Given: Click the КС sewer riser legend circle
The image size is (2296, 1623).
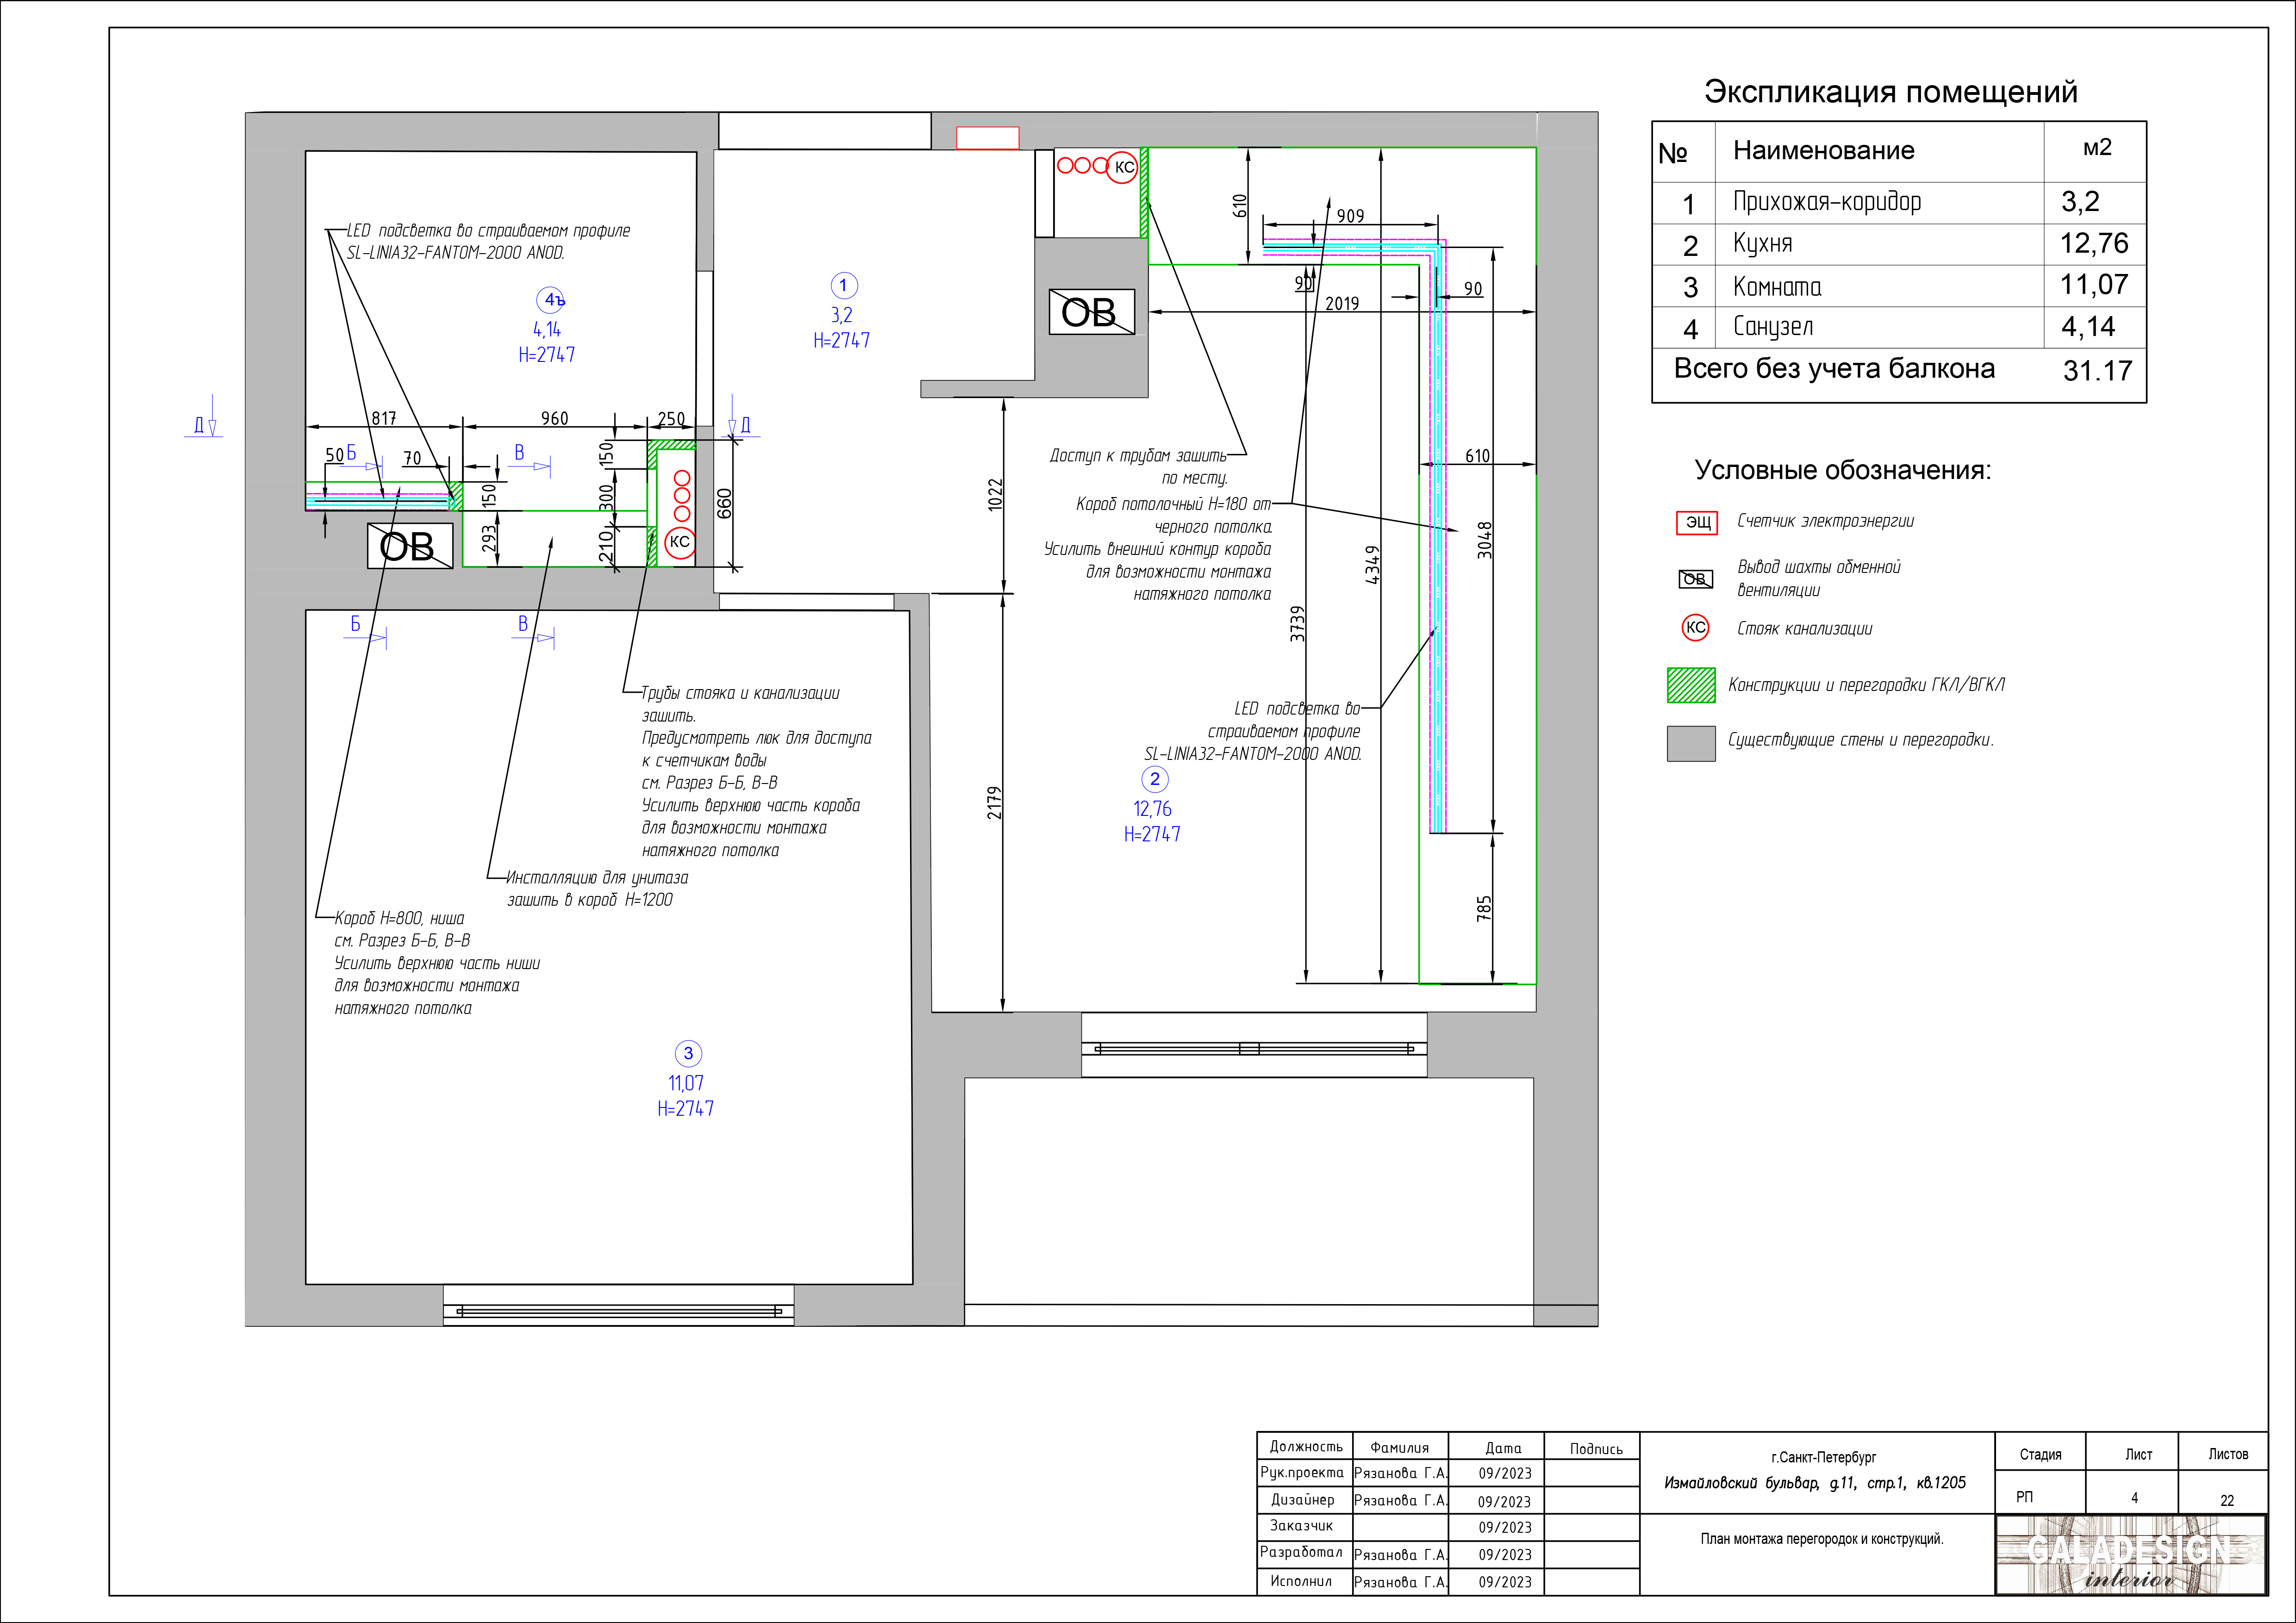Looking at the screenshot, I should [1696, 628].
